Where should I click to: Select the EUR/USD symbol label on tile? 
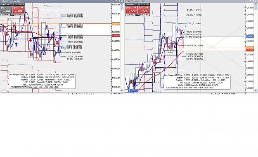[130, 5]
